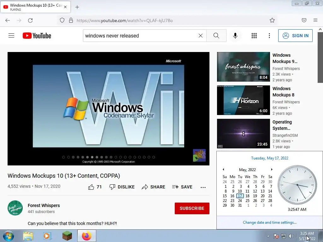Image resolution: width=323 pixels, height=242 pixels.
Task: Click May, 2022 calendar header
Action: 247,170
